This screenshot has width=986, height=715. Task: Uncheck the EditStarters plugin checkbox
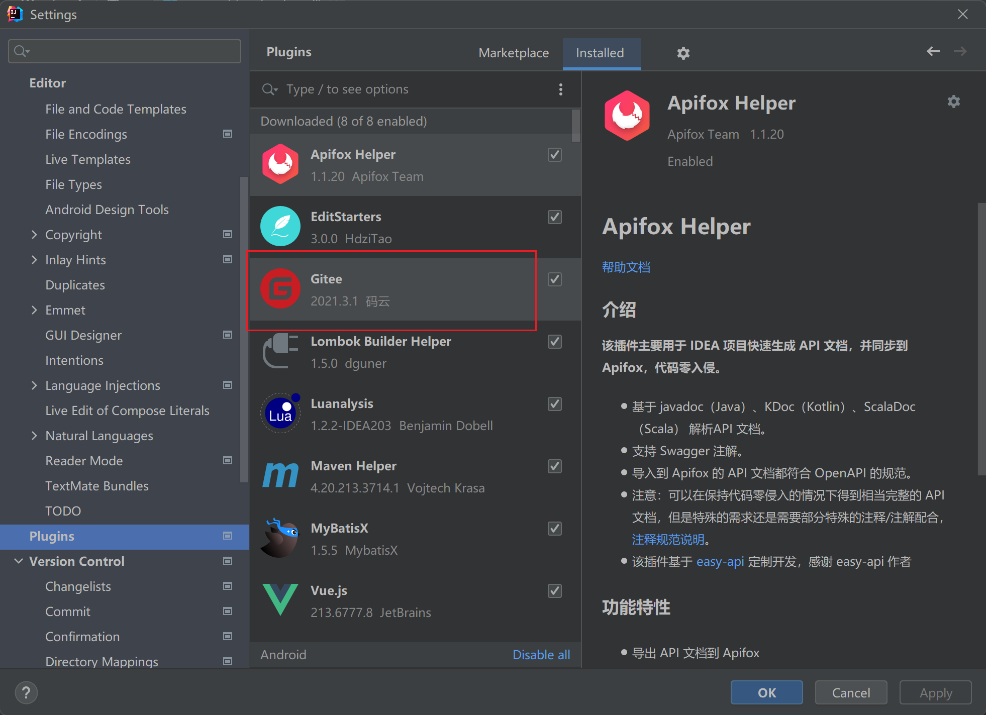555,217
